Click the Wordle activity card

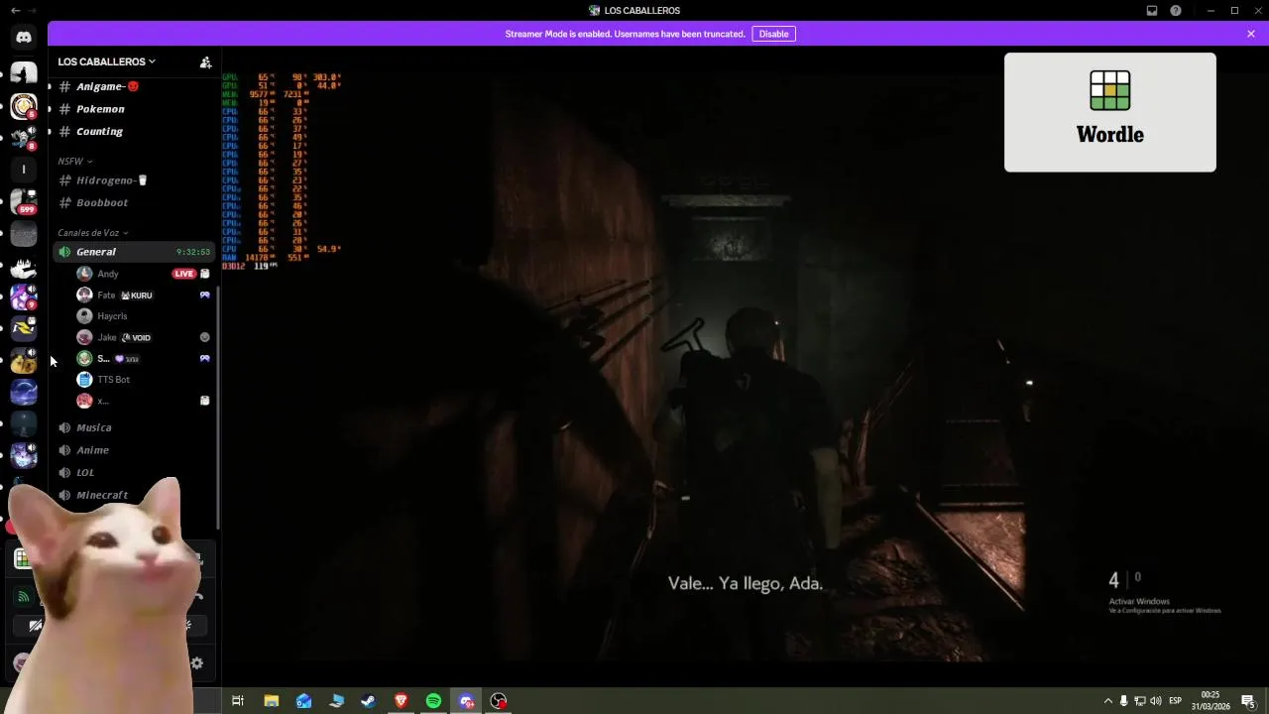coord(1110,112)
